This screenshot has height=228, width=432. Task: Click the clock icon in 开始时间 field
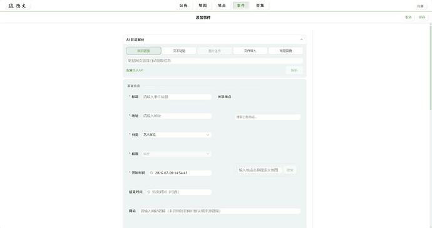pyautogui.click(x=152, y=173)
